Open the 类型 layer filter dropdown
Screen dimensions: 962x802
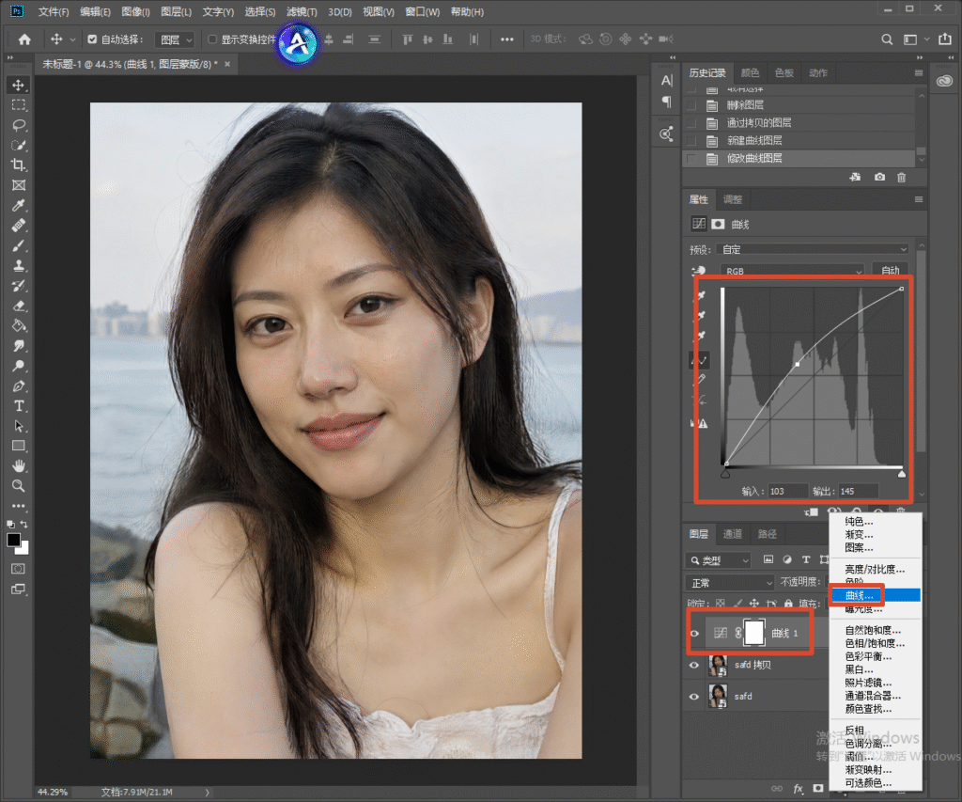pyautogui.click(x=719, y=560)
